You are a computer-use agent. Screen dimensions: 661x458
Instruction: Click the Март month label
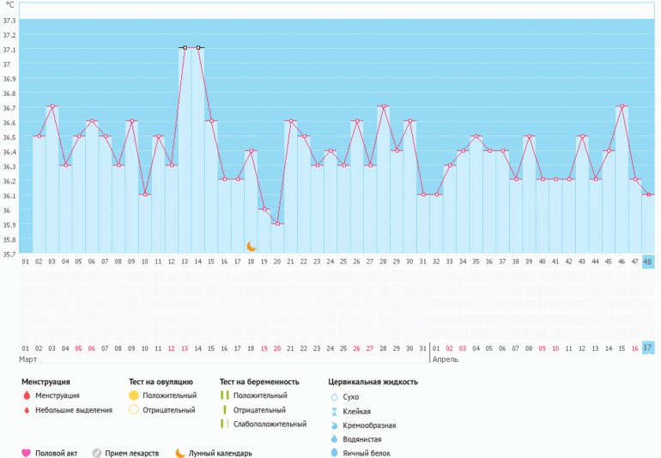28,360
